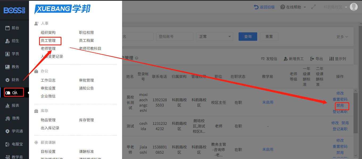Open 库存管理 menu item
This screenshot has width=362, height=159.
click(86, 120)
